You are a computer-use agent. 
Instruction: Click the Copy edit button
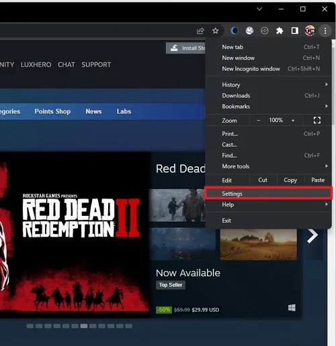pyautogui.click(x=290, y=180)
